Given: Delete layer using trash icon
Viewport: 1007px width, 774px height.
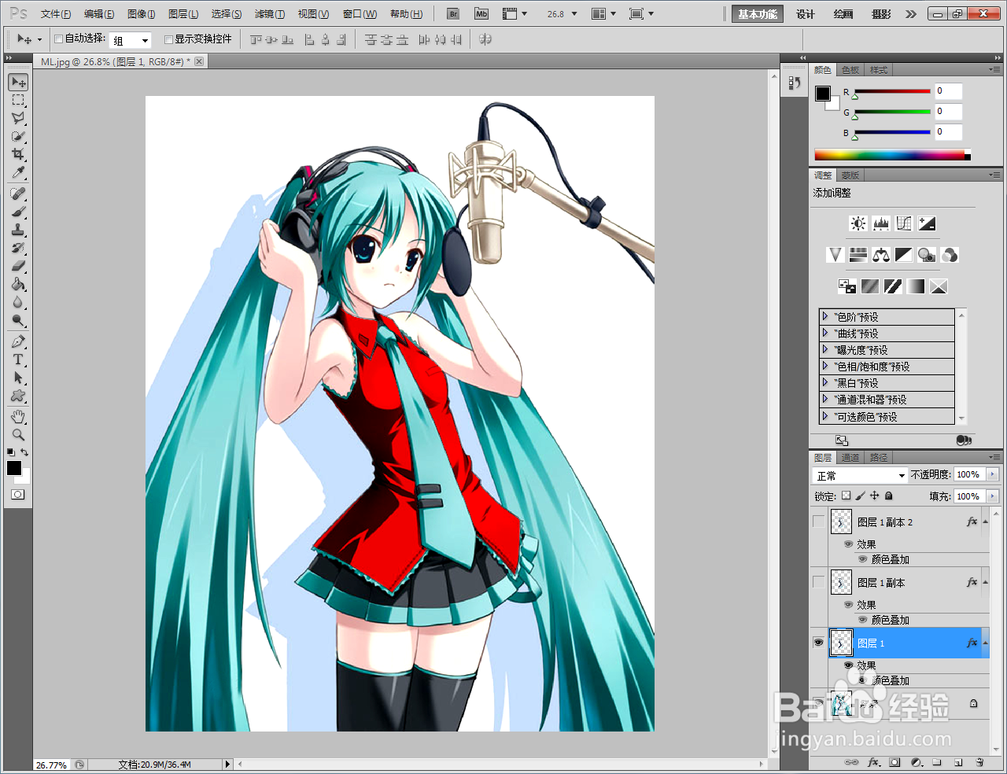Looking at the screenshot, I should [979, 762].
